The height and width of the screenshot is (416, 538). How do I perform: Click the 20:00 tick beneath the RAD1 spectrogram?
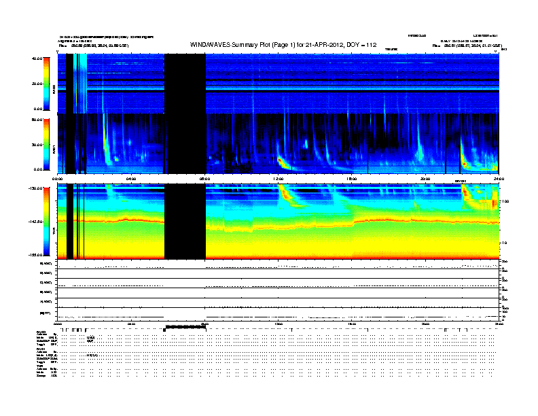425,179
